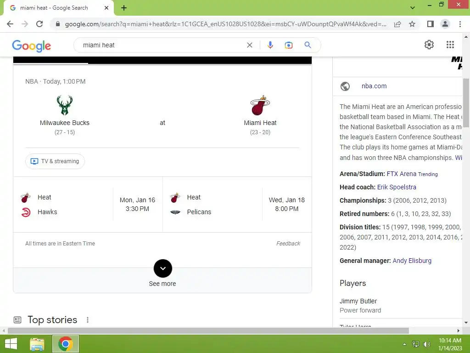Bookmark this page with the star

coord(412,24)
